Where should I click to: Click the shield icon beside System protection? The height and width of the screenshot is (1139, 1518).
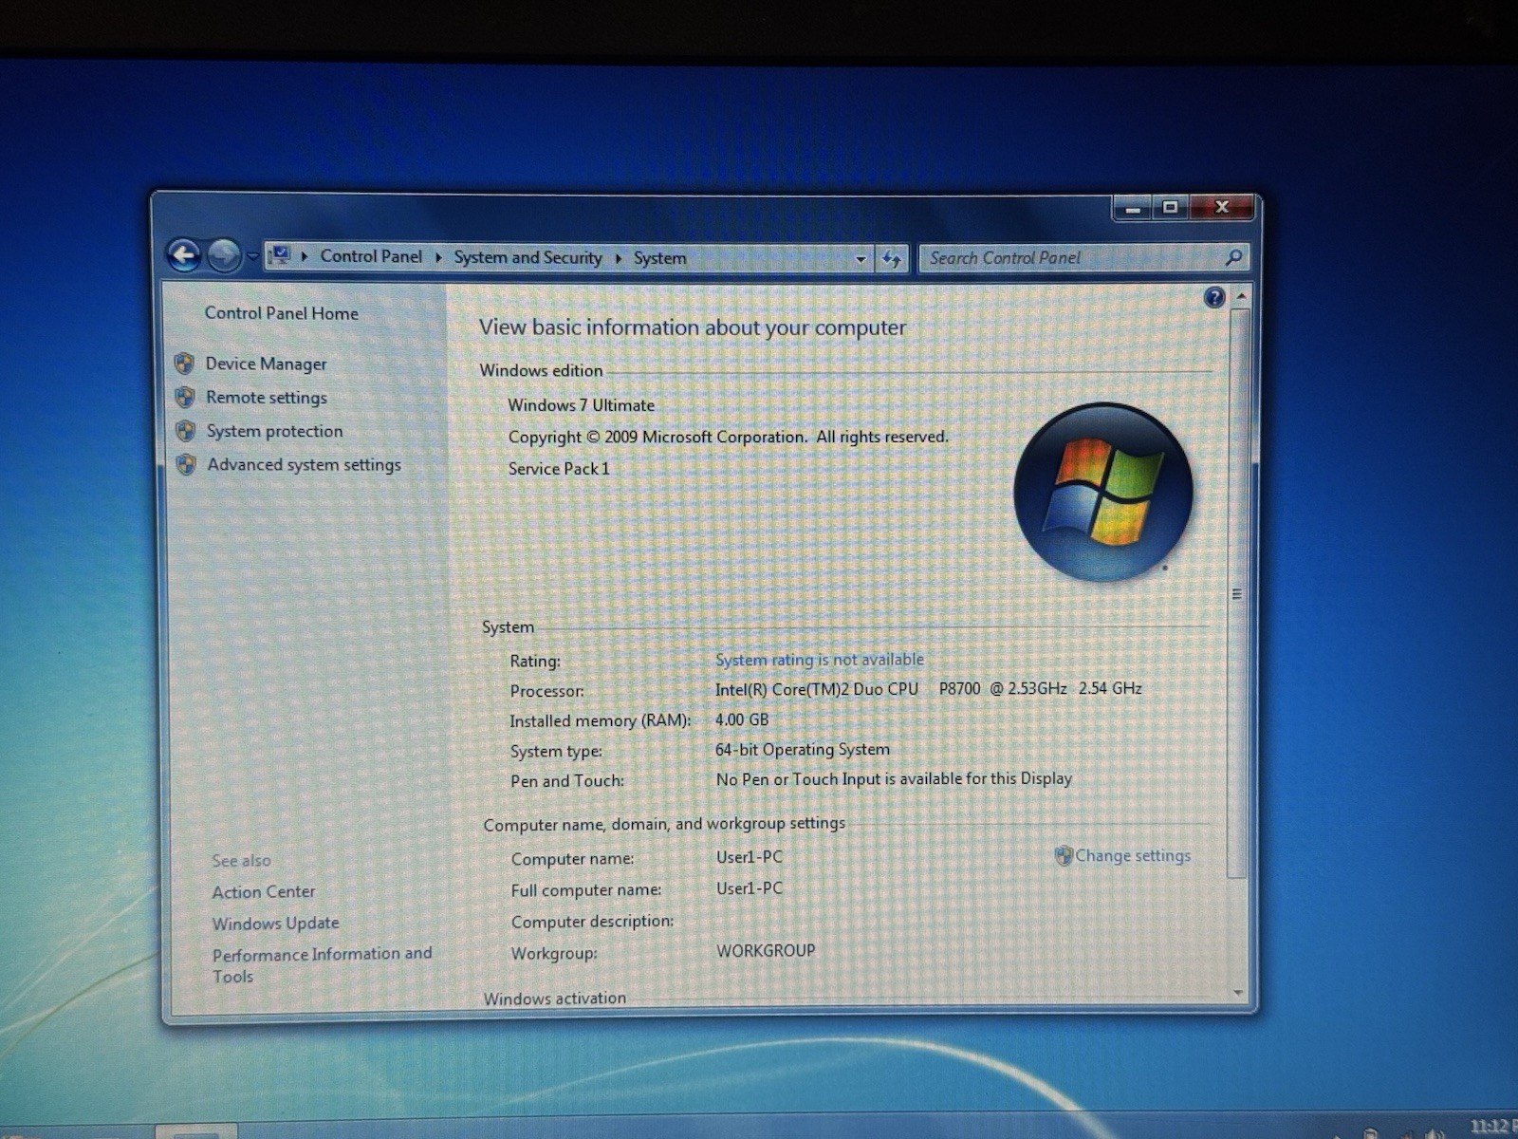coord(186,431)
